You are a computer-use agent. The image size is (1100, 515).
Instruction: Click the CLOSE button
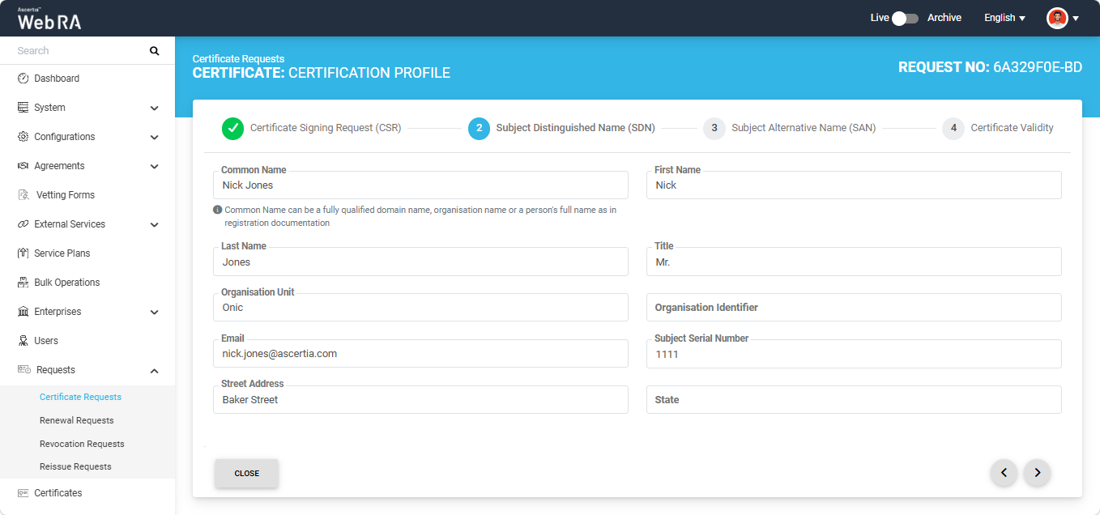click(246, 474)
